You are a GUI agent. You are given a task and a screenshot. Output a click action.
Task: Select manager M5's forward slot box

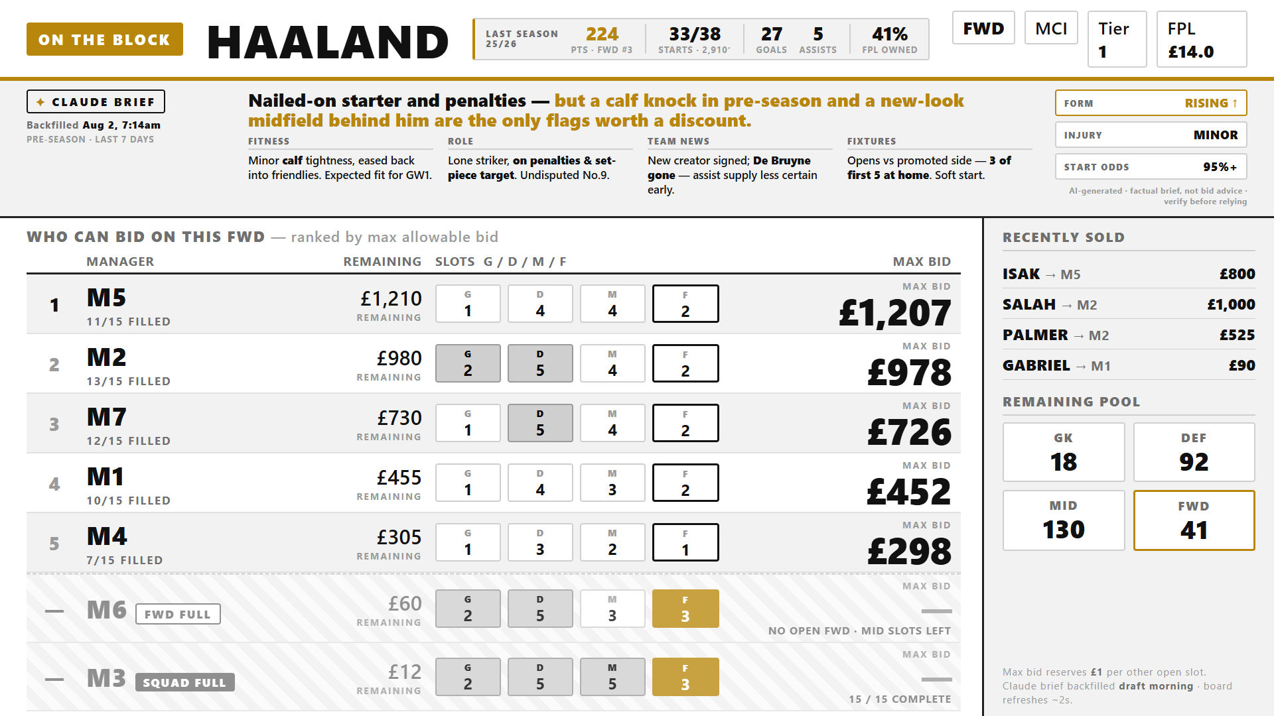685,304
